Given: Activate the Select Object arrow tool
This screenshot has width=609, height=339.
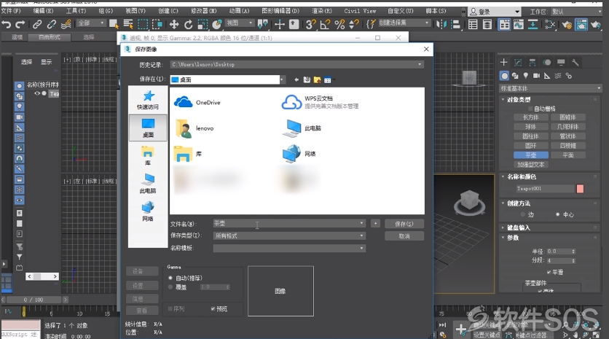Looking at the screenshot, I should (114, 25).
